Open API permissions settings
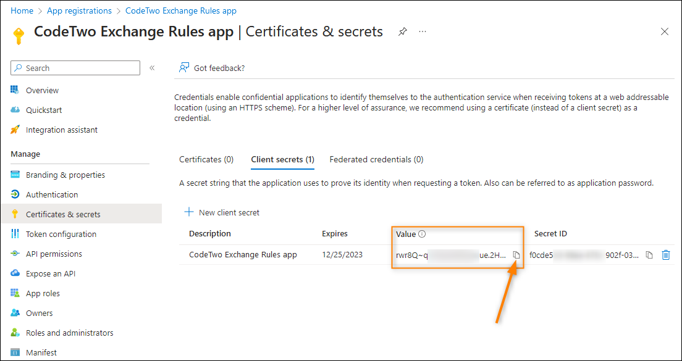The height and width of the screenshot is (361, 682). [x=54, y=254]
